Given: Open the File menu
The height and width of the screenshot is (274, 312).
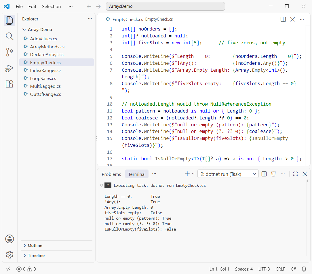Looking at the screenshot, I should point(19,6).
